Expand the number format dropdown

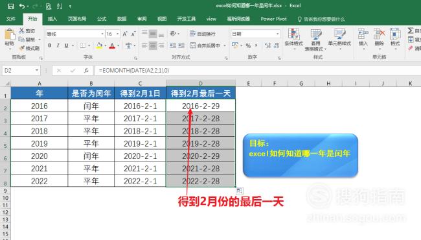click(277, 34)
